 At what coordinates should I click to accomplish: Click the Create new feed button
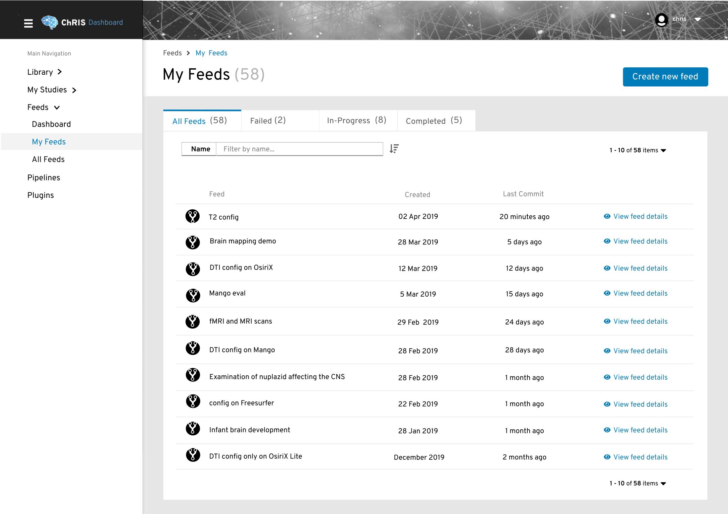(665, 76)
